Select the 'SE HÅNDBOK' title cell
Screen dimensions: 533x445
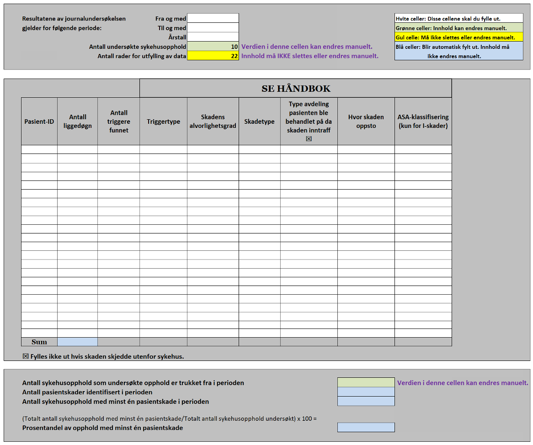(295, 89)
